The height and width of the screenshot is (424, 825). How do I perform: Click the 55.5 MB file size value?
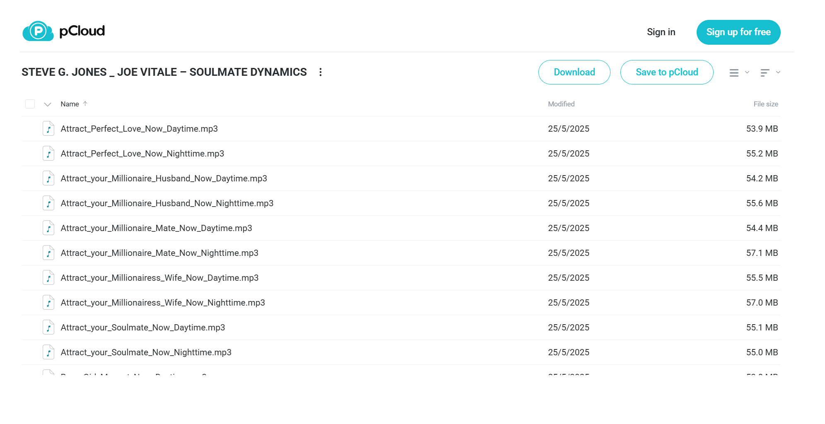[x=762, y=278]
